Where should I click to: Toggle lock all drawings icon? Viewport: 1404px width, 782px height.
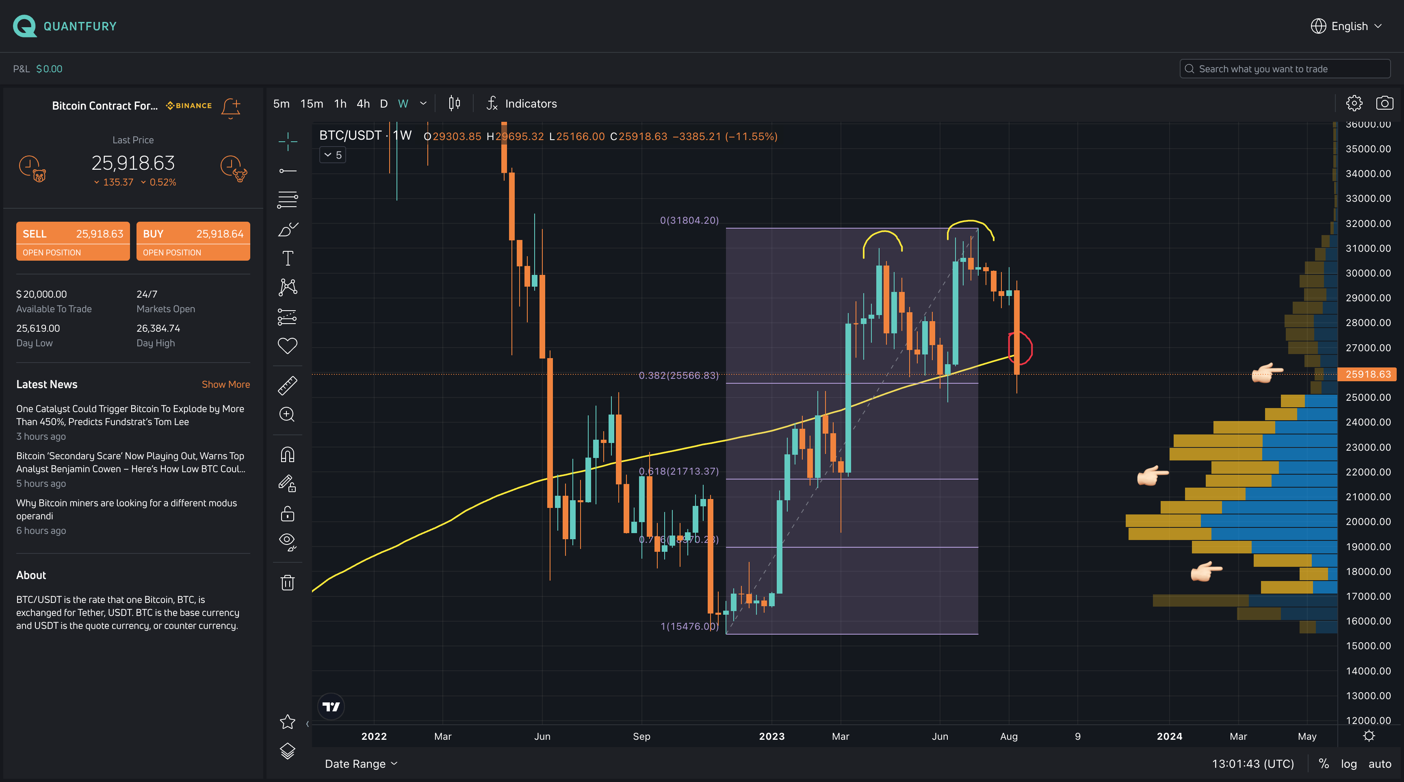[287, 514]
